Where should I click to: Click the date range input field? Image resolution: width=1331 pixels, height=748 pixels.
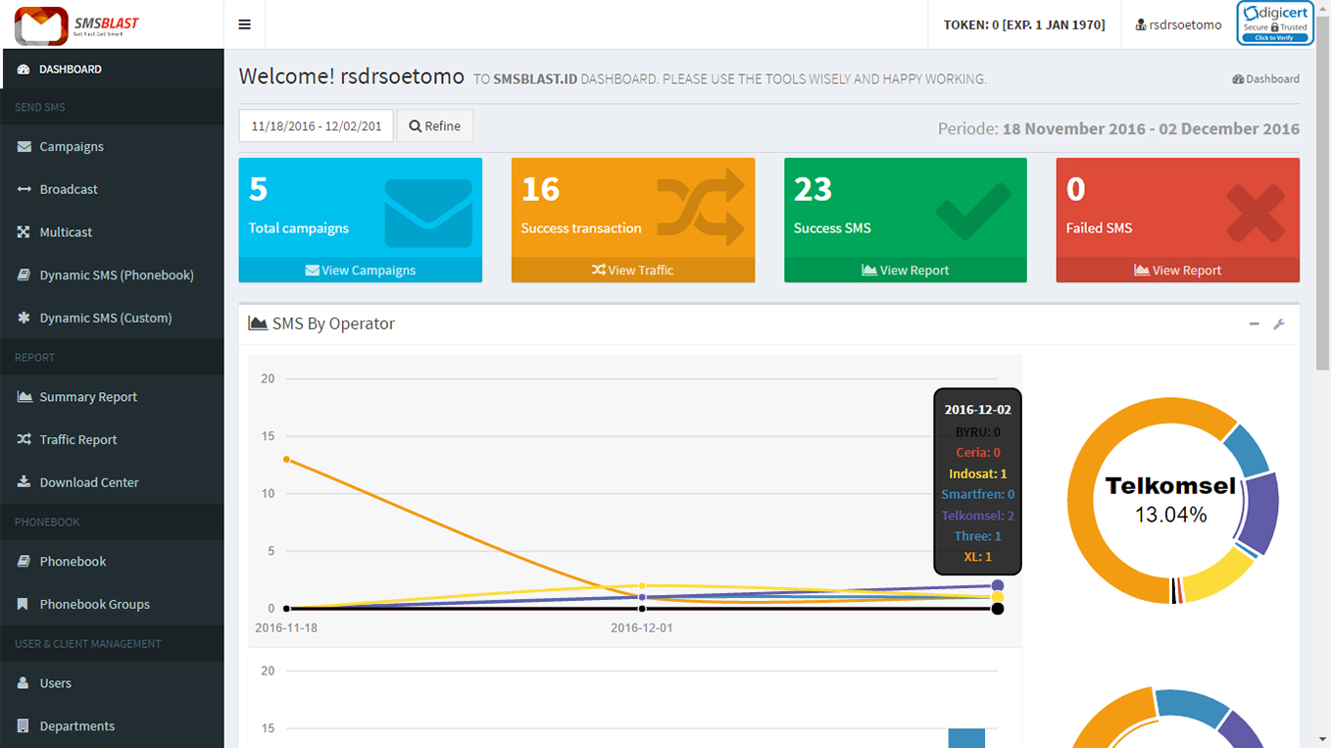(316, 125)
